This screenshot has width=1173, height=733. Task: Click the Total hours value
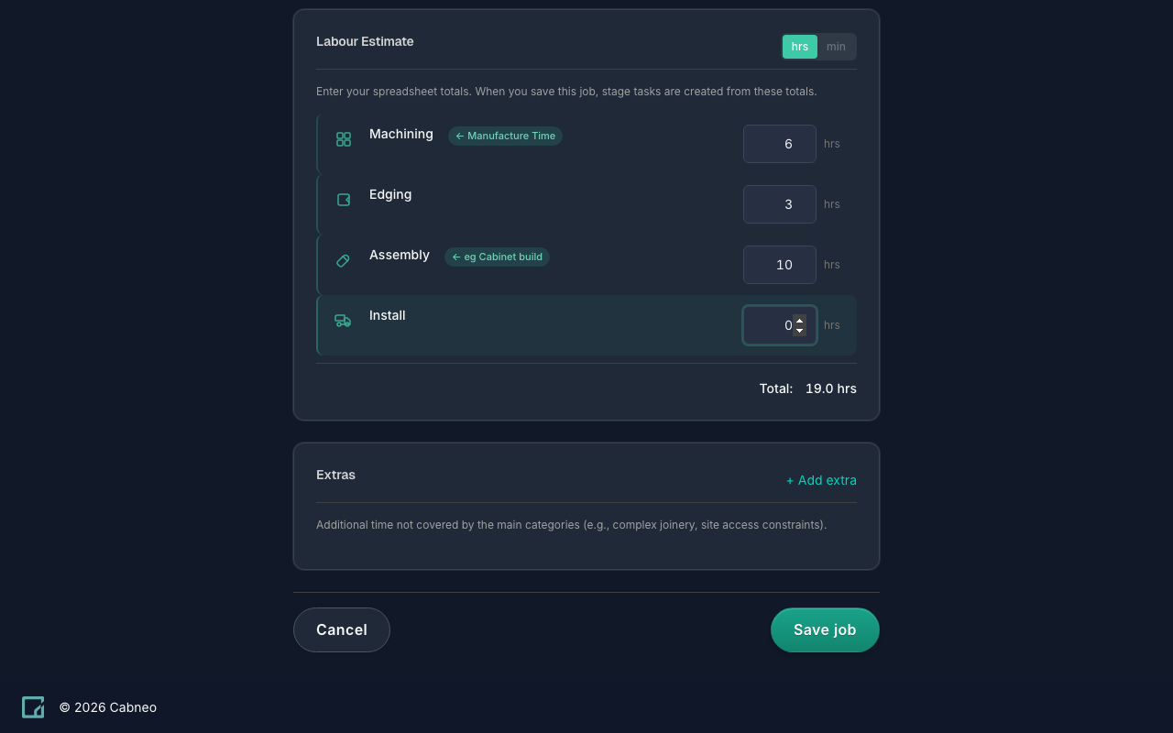pos(830,388)
